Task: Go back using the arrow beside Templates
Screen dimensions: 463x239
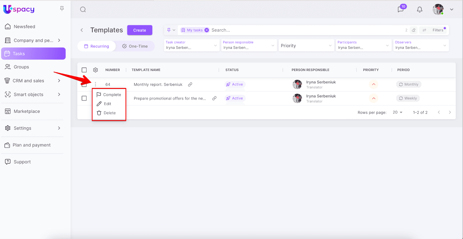Action: click(x=82, y=30)
